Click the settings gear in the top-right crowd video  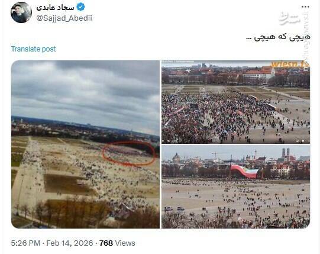(303, 141)
